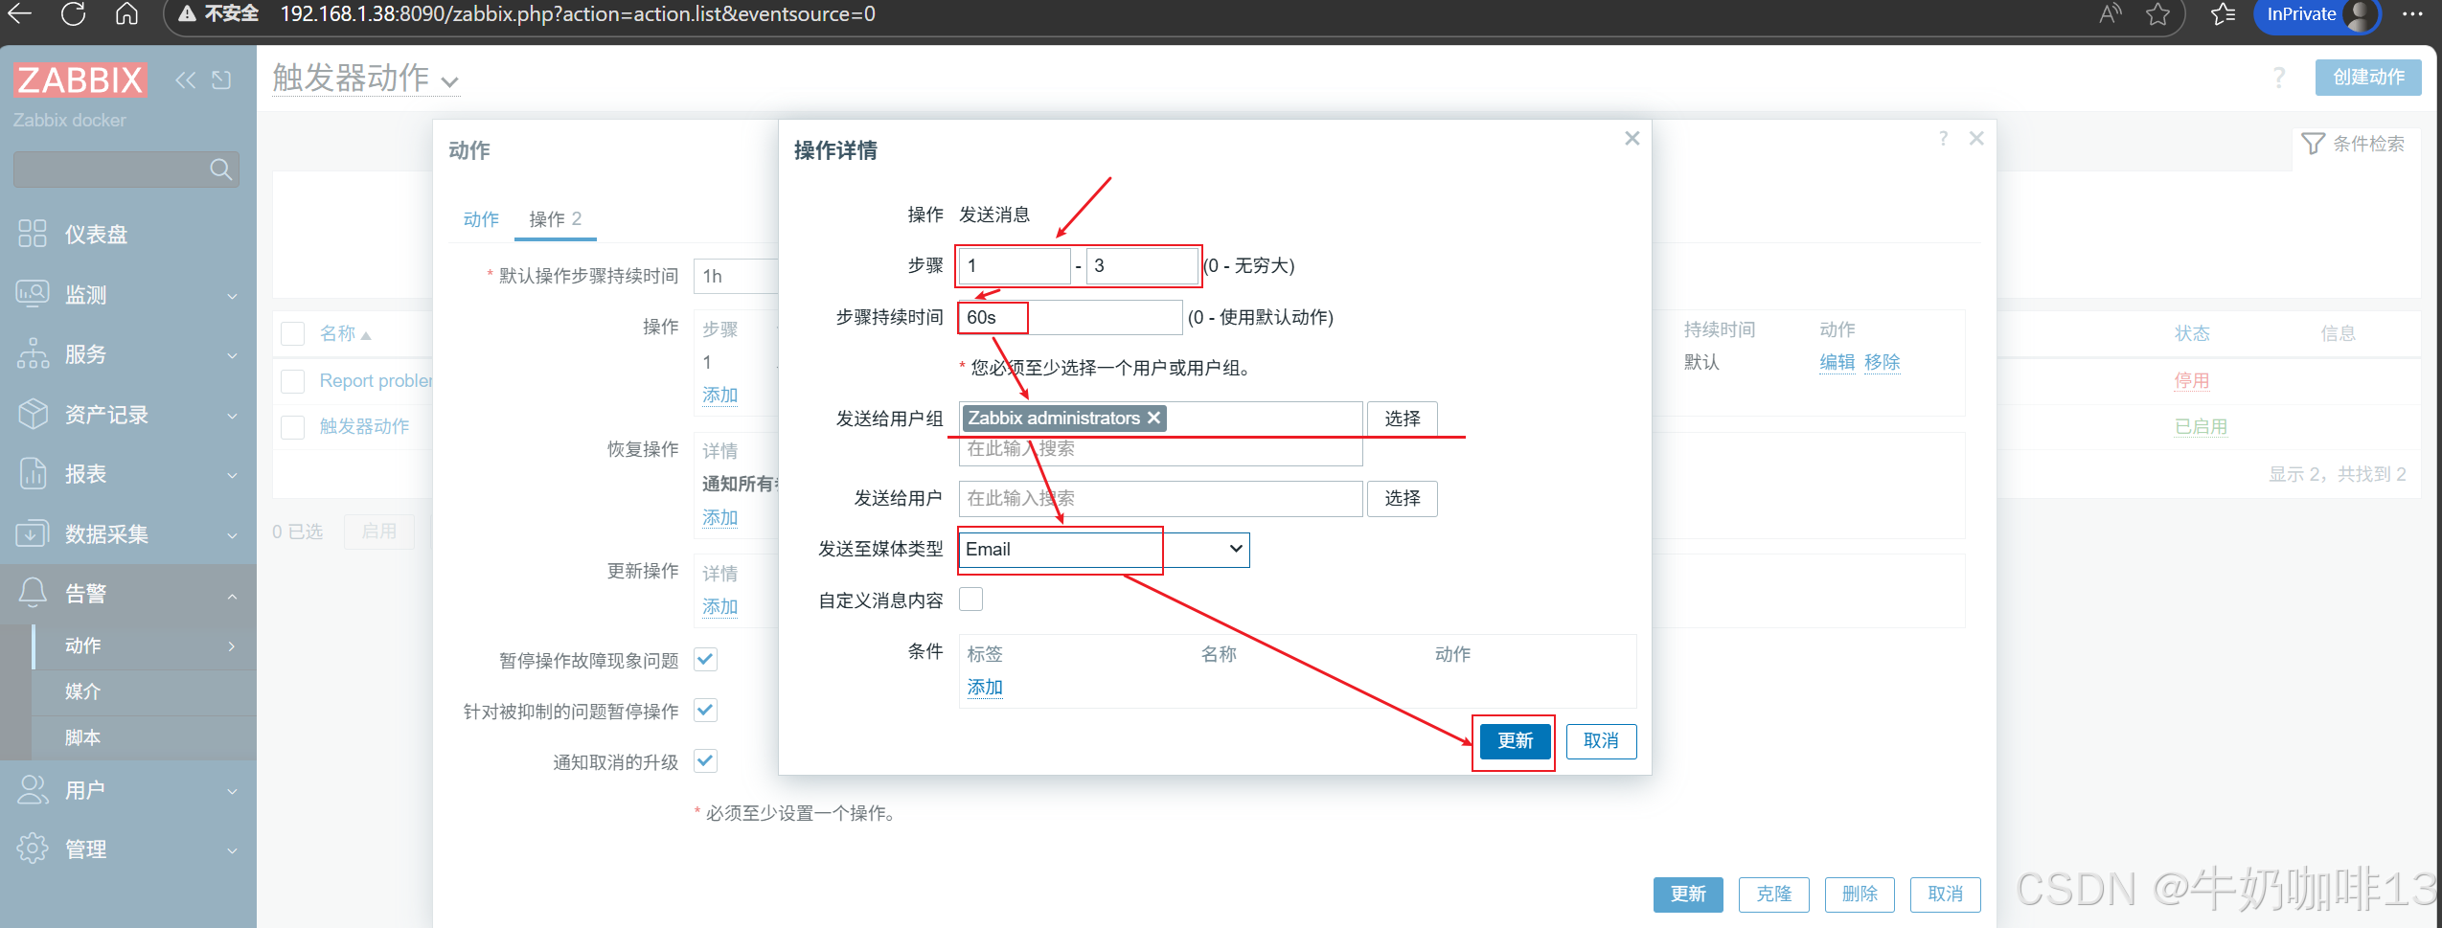
Task: Expand the 服务 sidebar menu
Action: point(232,355)
